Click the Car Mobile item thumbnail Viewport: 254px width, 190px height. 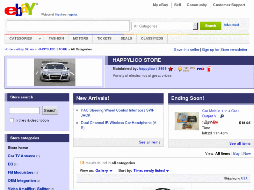point(187,121)
